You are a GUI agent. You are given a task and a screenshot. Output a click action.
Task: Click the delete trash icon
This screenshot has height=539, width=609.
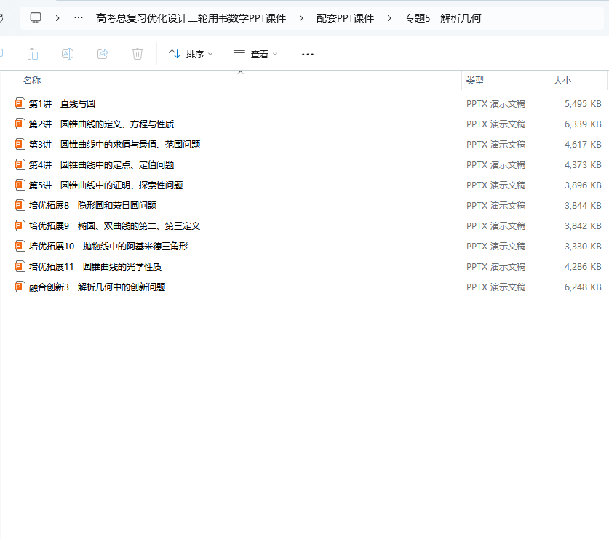pos(138,54)
